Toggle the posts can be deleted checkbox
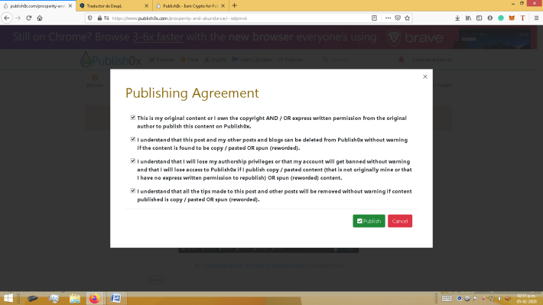The image size is (543, 305). (x=132, y=139)
